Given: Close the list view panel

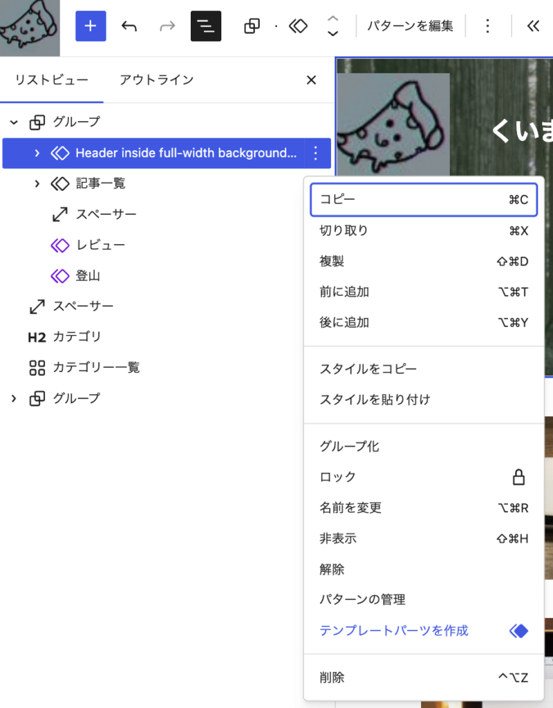Looking at the screenshot, I should [x=311, y=80].
